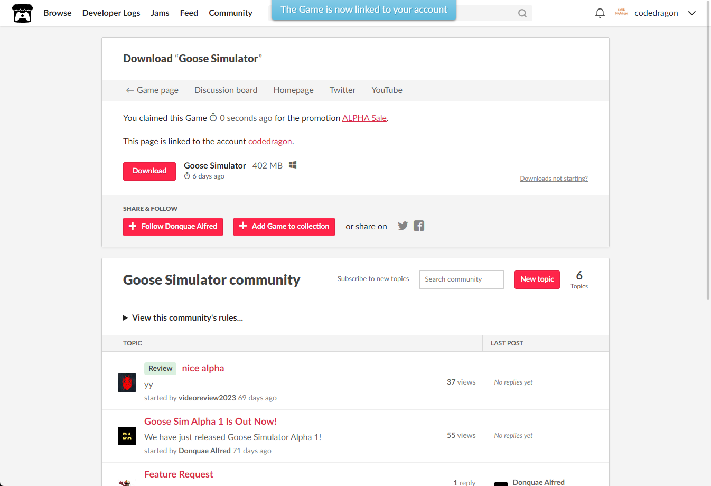The height and width of the screenshot is (486, 711).
Task: Subscribe to new topics
Action: (x=373, y=279)
